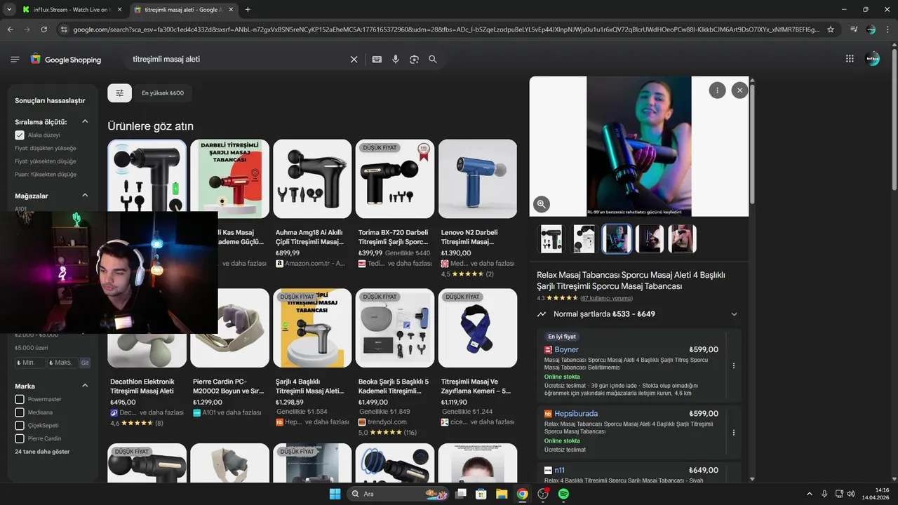Collapse the Sıralama ölçütü section
Viewport: 898px width, 505px height.
click(x=85, y=121)
